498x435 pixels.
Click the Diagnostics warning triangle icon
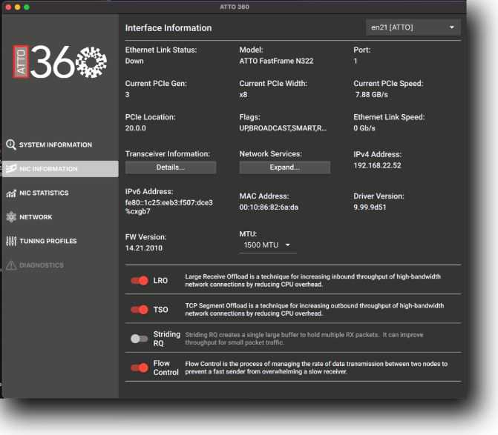point(11,265)
